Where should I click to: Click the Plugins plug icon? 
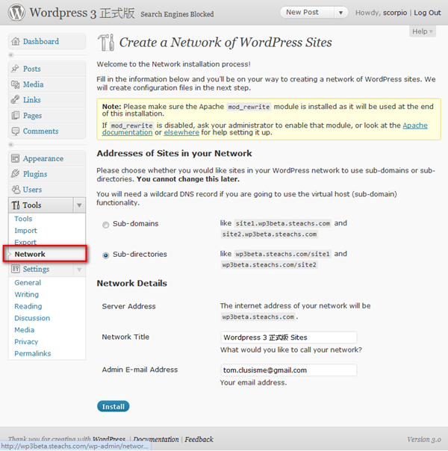pyautogui.click(x=15, y=174)
